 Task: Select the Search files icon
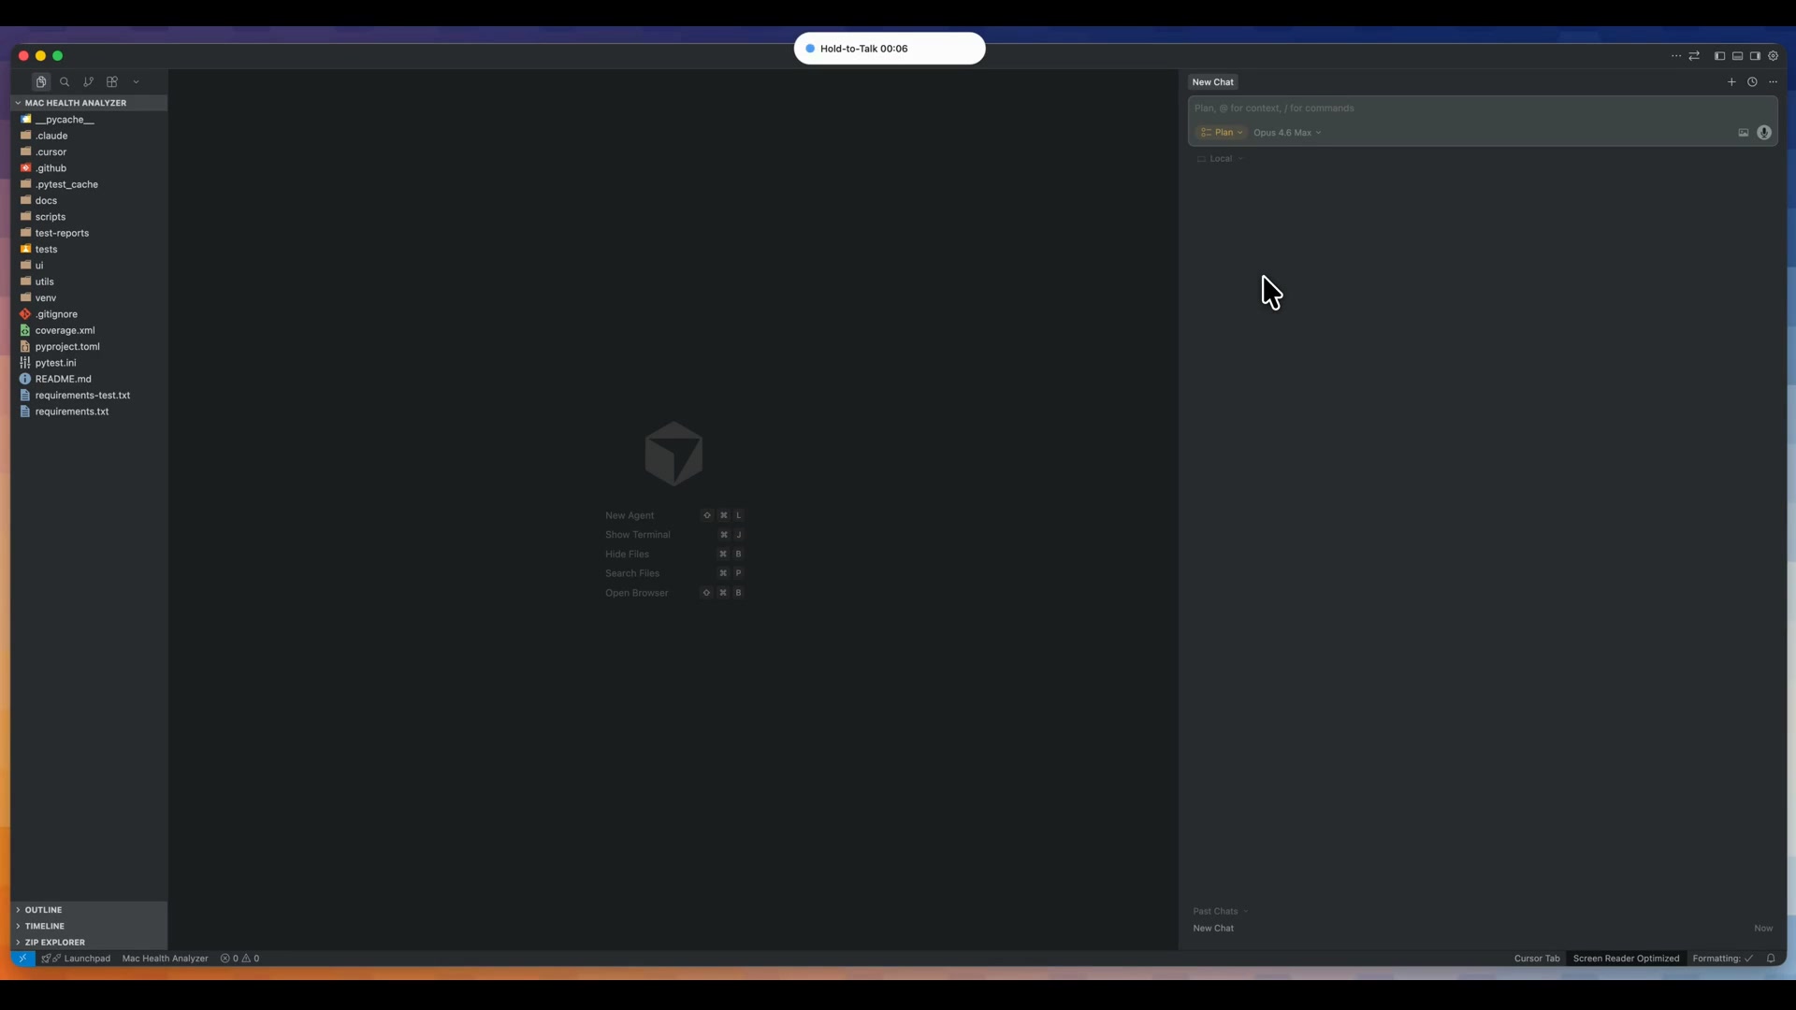pyautogui.click(x=64, y=81)
